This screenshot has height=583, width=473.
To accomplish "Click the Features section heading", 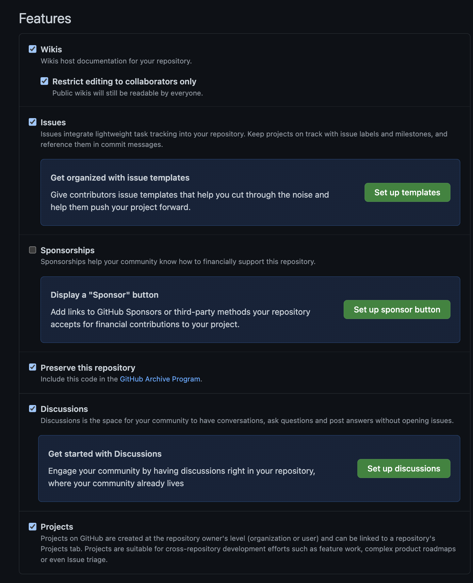I will [x=45, y=19].
